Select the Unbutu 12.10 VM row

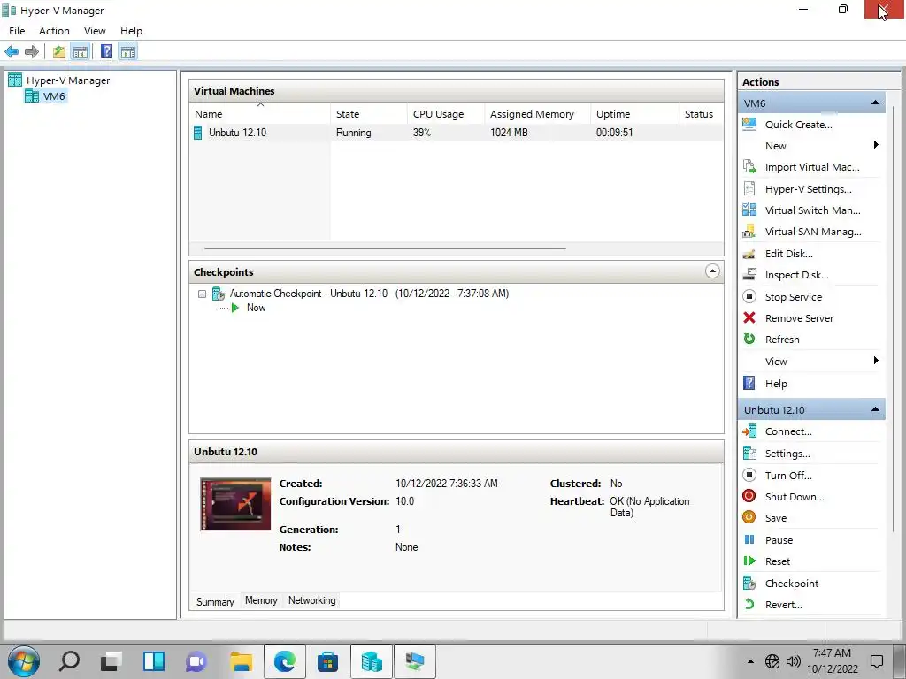456,133
